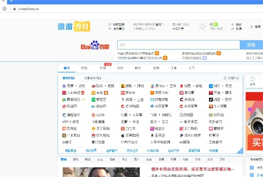Click the Tencent QQ icon for 腾讯QQ·空间
The image size is (263, 177).
click(152, 86)
